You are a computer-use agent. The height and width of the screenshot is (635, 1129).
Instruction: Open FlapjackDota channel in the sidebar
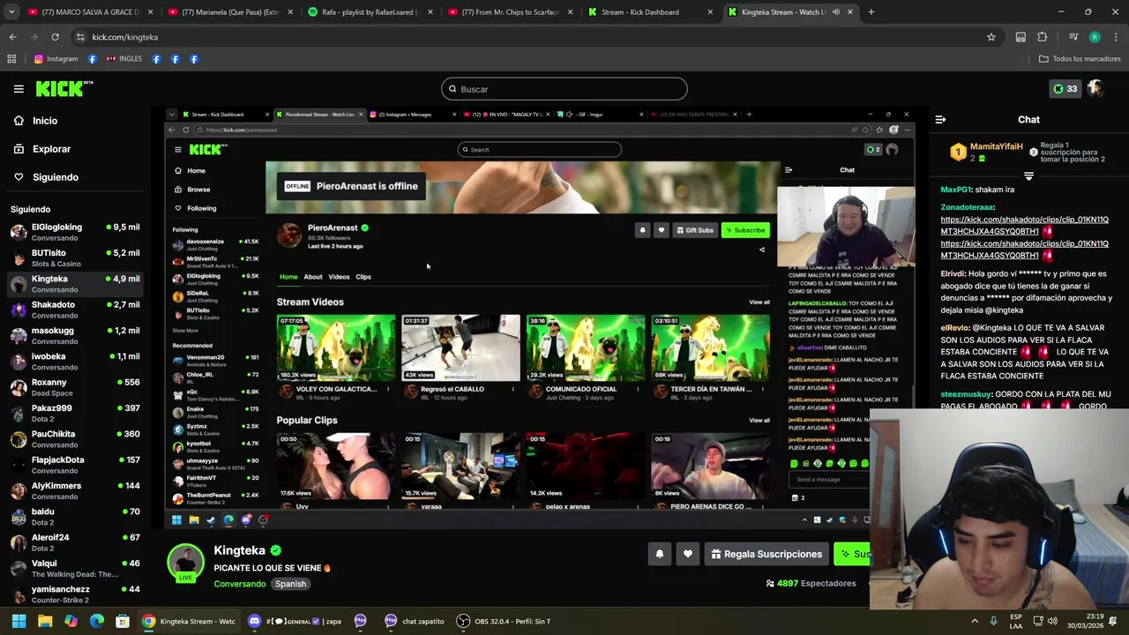point(76,465)
